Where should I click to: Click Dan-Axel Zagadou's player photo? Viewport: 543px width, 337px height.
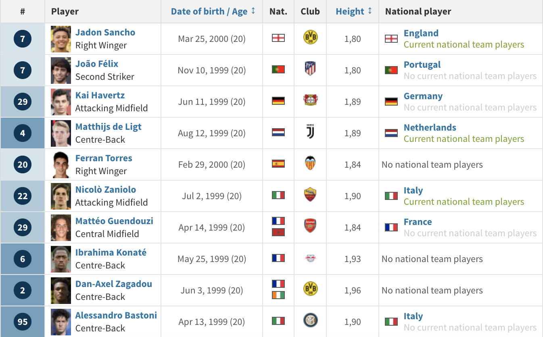[x=61, y=291]
